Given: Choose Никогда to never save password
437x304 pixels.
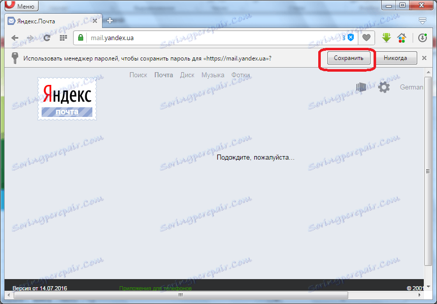Looking at the screenshot, I should 395,58.
